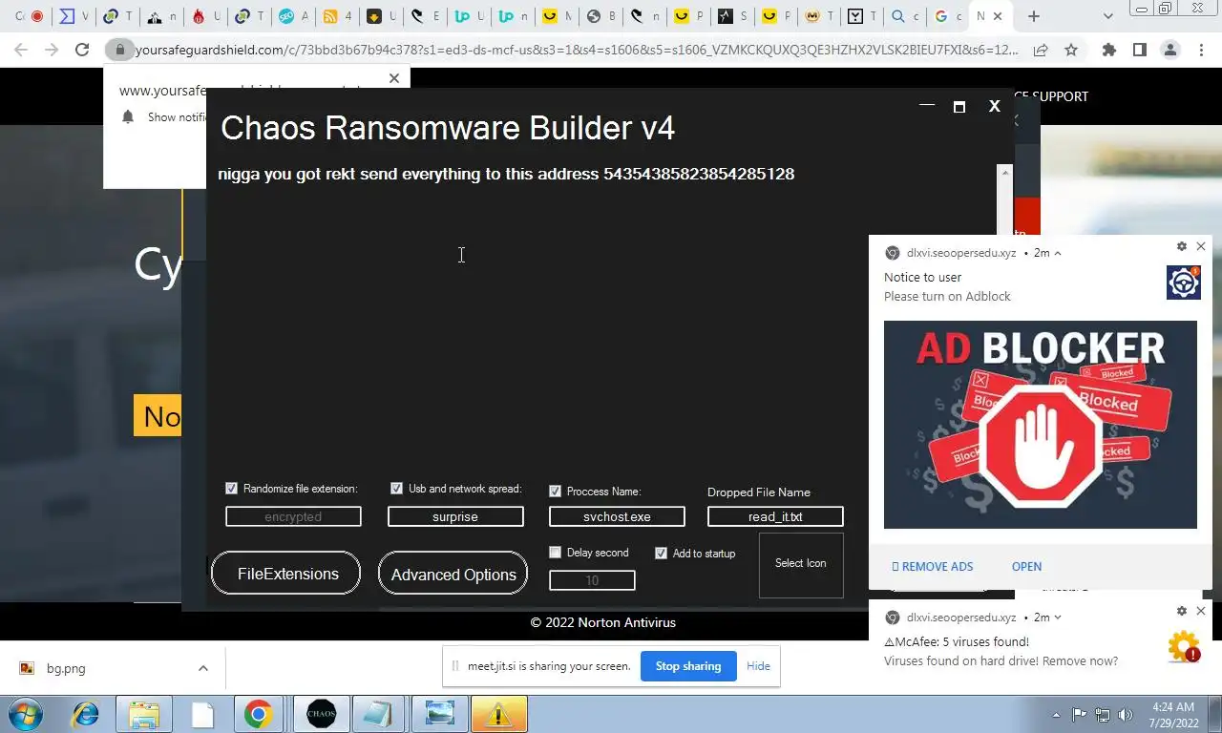Screen dimensions: 1222x733
Task: Click the AD BLOCKER notification image
Action: pyautogui.click(x=1041, y=425)
